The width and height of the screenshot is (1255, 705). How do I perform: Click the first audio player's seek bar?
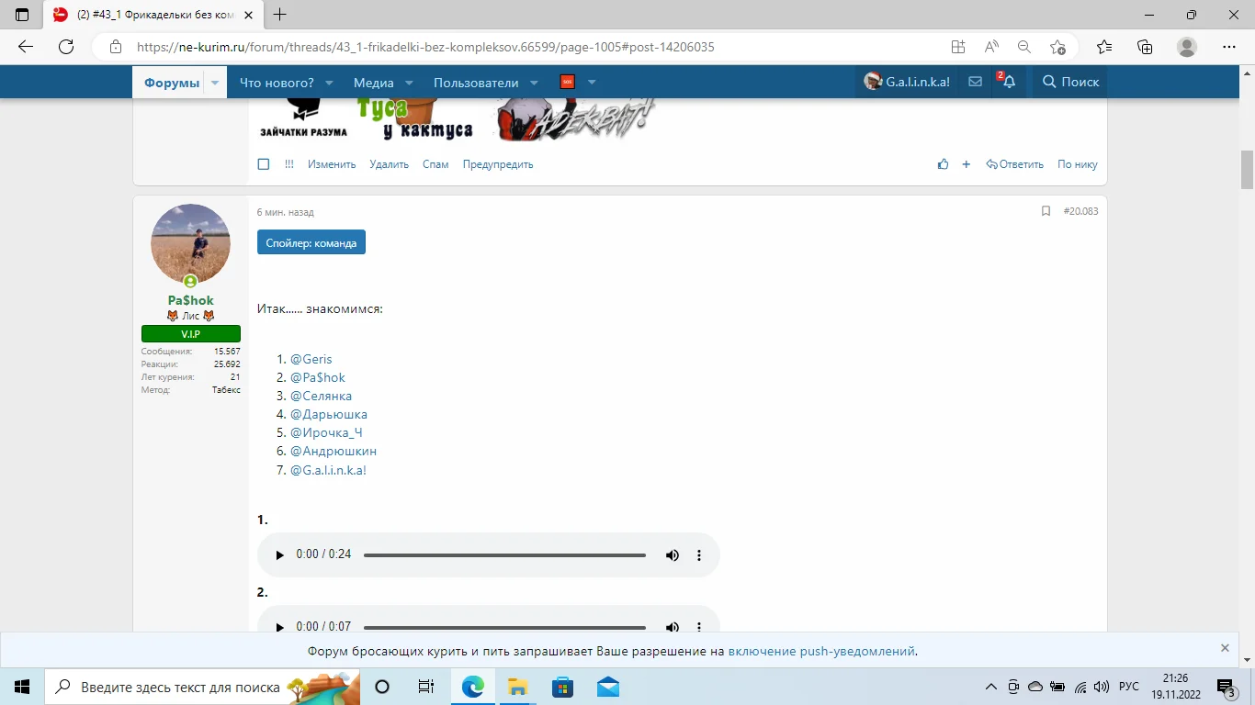[504, 554]
